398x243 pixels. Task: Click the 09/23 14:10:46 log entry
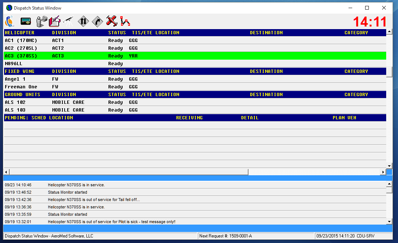(195, 185)
